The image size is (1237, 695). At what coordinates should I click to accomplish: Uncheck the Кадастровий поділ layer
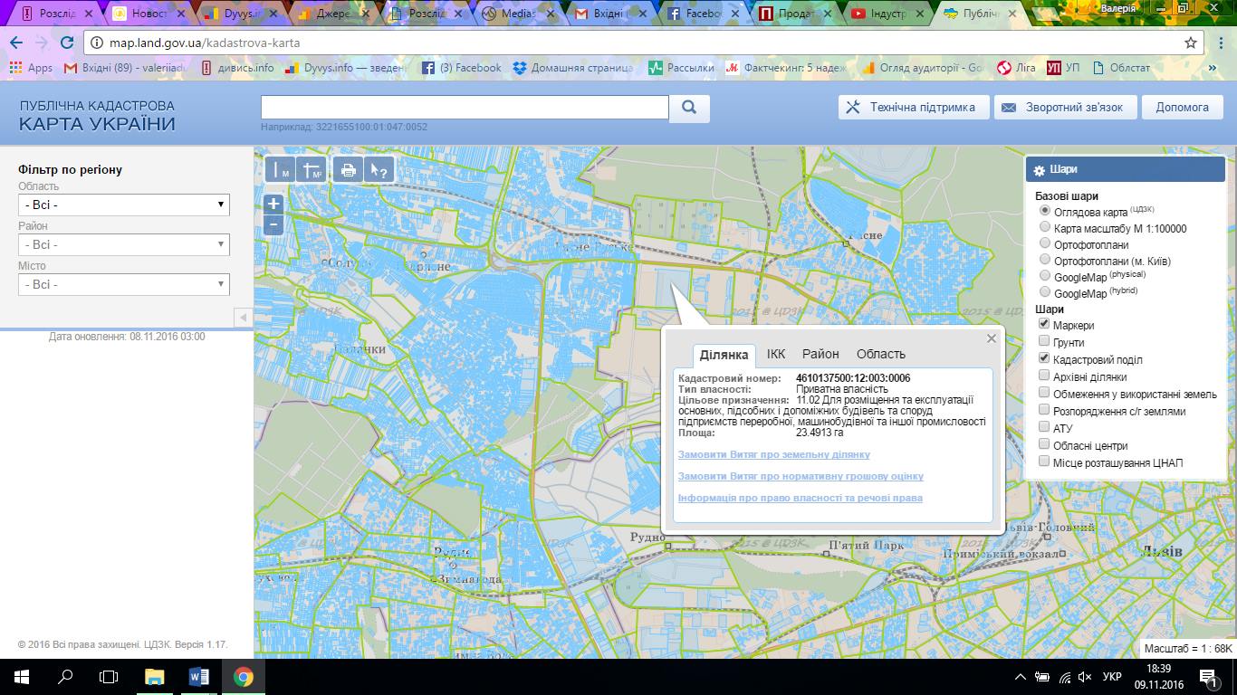tap(1044, 358)
